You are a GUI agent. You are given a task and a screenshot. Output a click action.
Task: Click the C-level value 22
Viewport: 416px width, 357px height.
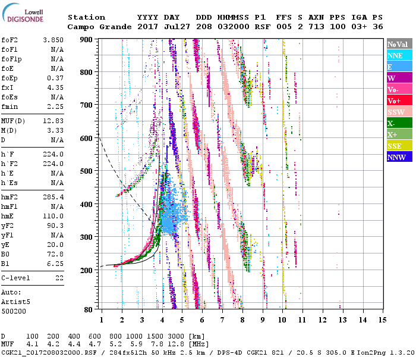point(59,278)
